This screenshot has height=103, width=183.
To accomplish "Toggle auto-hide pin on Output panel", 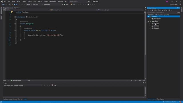I will coord(144,83).
